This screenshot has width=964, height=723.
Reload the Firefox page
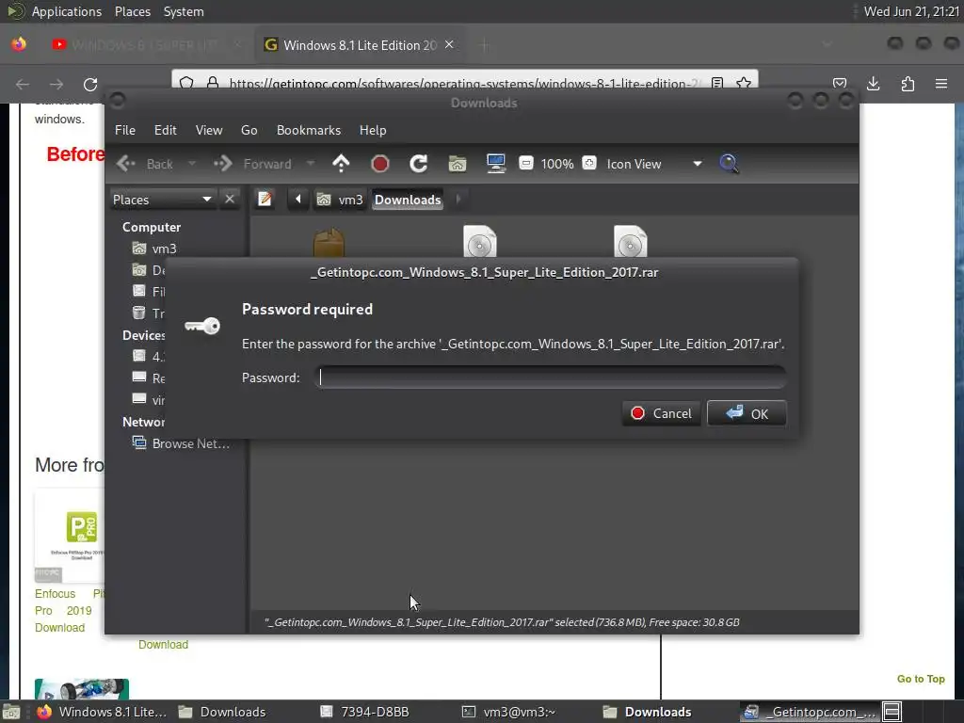(90, 84)
